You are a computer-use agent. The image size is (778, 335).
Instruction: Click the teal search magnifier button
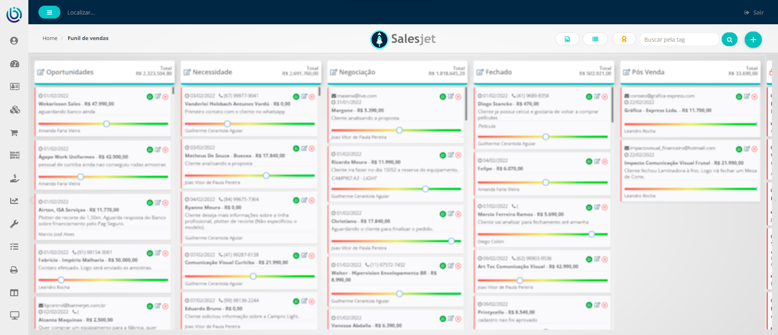[729, 39]
